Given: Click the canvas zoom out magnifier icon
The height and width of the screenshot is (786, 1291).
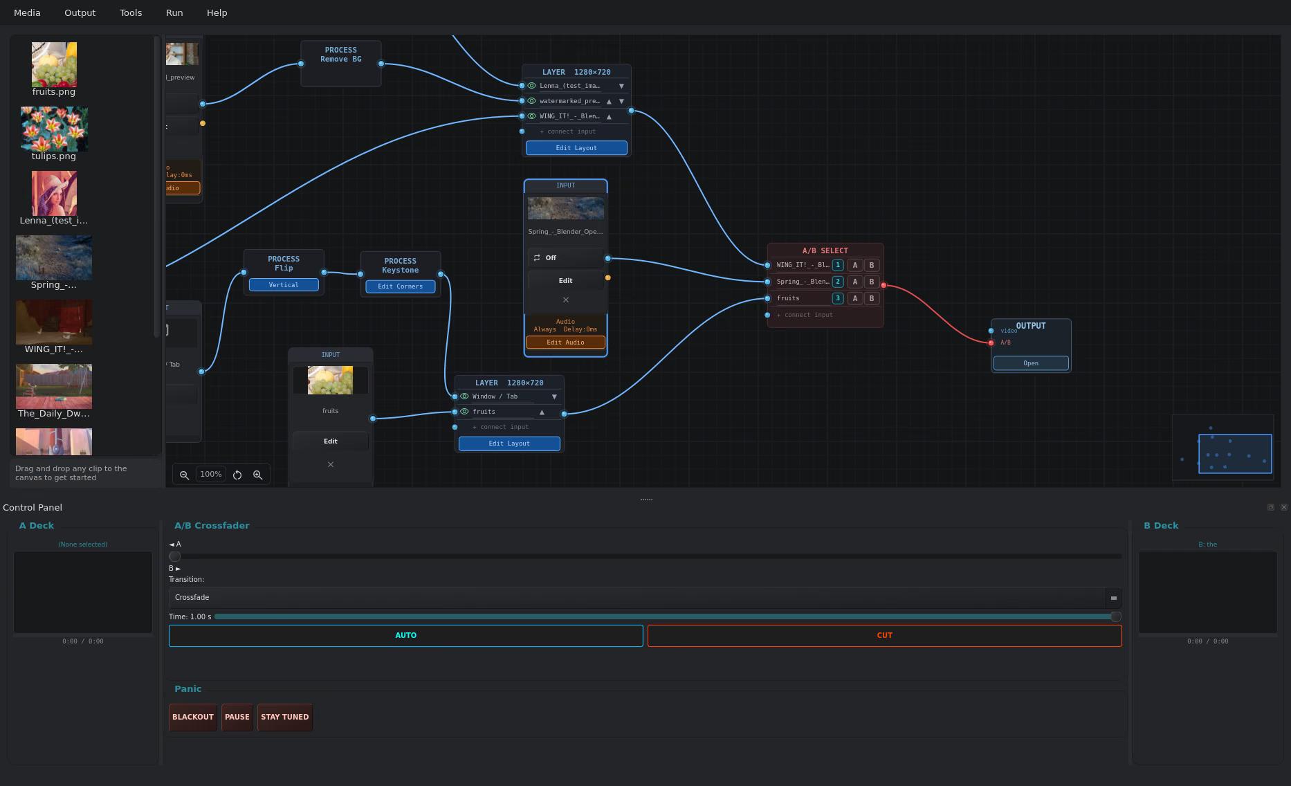Looking at the screenshot, I should click(x=184, y=475).
